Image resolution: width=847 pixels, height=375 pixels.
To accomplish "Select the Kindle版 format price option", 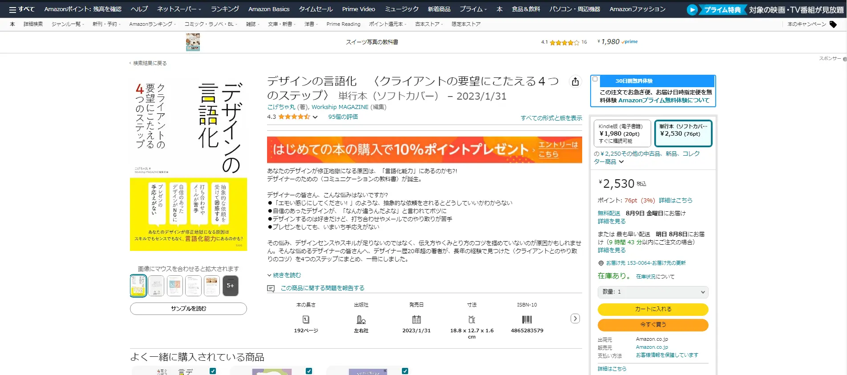I will point(622,133).
